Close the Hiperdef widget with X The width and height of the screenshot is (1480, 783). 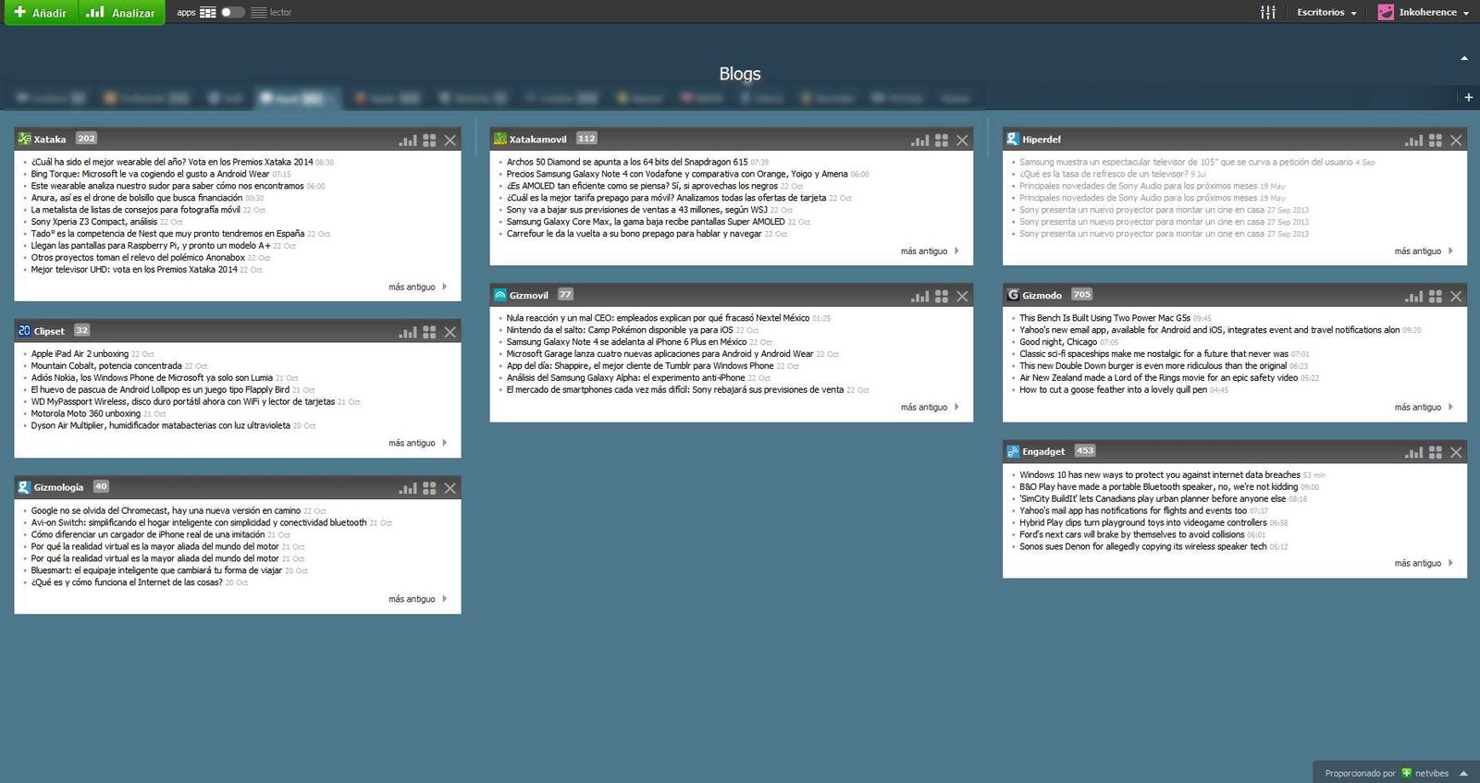tap(1456, 141)
